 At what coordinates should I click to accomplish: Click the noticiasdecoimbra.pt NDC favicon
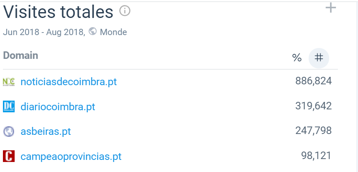coord(9,82)
